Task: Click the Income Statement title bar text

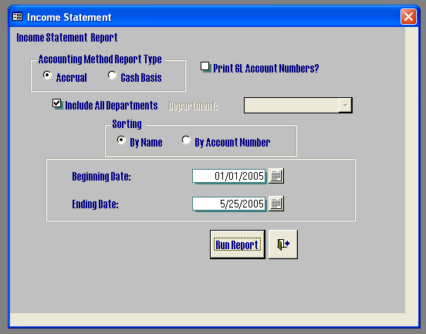Action: tap(69, 17)
